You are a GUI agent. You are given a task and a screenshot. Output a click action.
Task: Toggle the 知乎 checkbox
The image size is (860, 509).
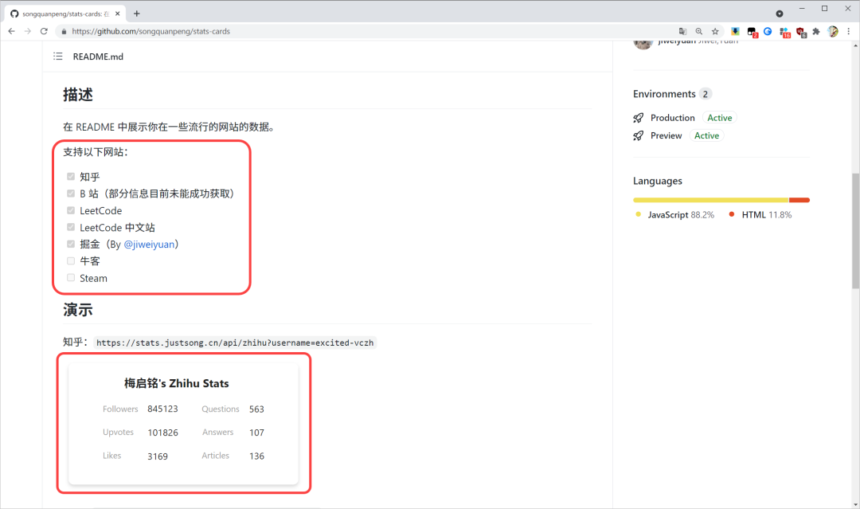click(71, 177)
